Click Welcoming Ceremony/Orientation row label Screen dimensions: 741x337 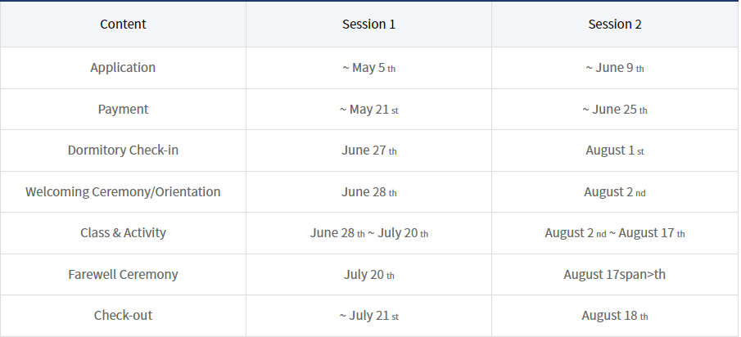123,191
